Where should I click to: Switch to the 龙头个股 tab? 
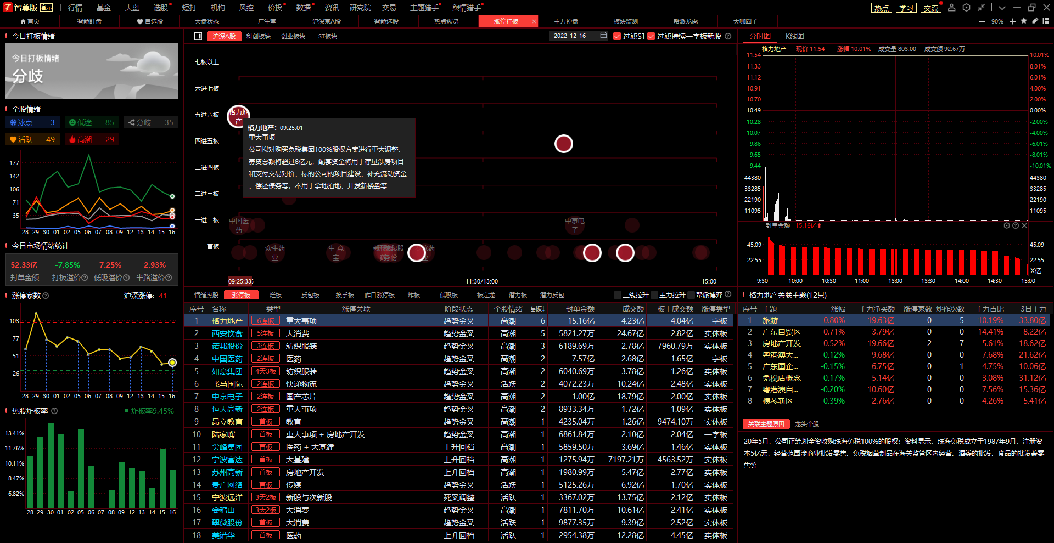pos(806,424)
